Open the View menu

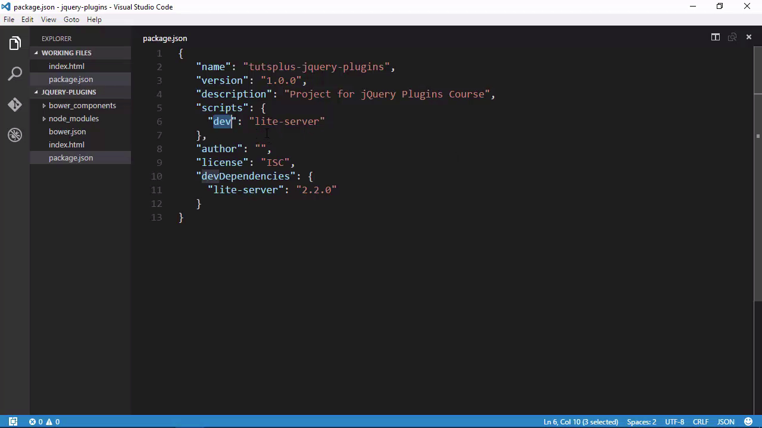point(49,20)
